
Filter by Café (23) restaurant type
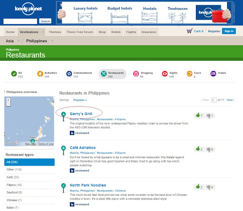click(x=29, y=177)
